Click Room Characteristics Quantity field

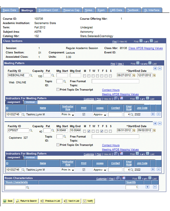[x=132, y=187]
